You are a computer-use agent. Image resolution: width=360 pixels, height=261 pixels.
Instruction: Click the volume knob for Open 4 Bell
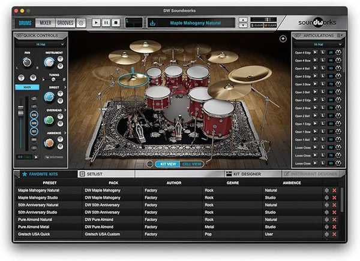pyautogui.click(x=338, y=68)
